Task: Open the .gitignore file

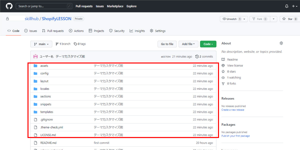Action: [46, 119]
